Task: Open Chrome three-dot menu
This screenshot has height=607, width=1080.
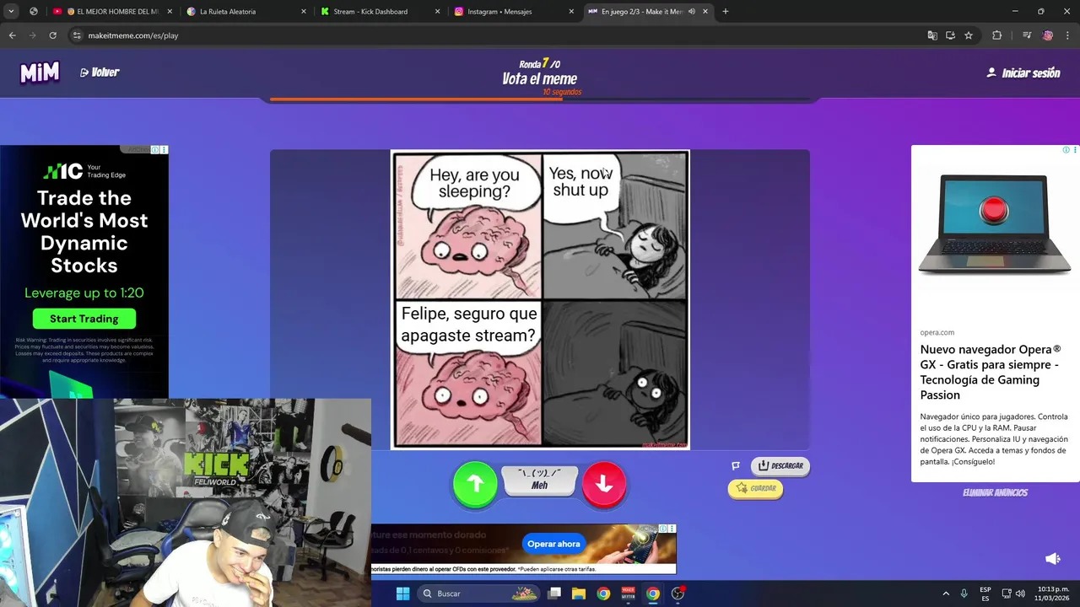Action: click(1068, 35)
